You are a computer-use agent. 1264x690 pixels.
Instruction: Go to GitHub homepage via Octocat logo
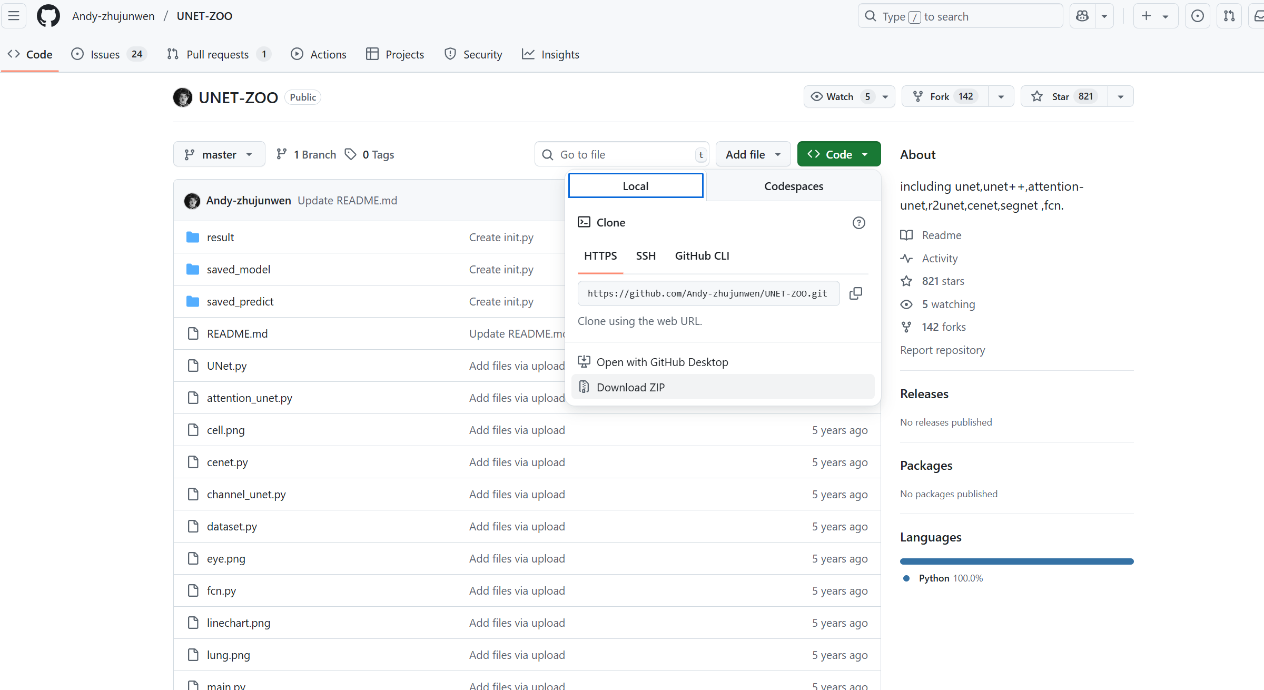pyautogui.click(x=48, y=16)
